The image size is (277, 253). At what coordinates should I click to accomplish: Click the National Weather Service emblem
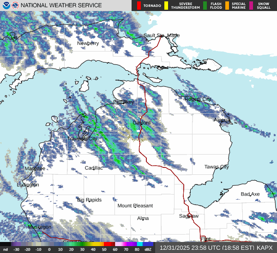(x=15, y=6)
